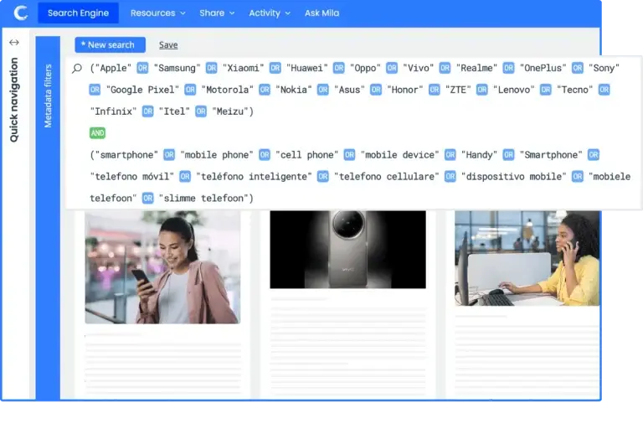Click the "Google Pixel" term in the query
Image resolution: width=643 pixels, height=429 pixels.
coord(141,90)
